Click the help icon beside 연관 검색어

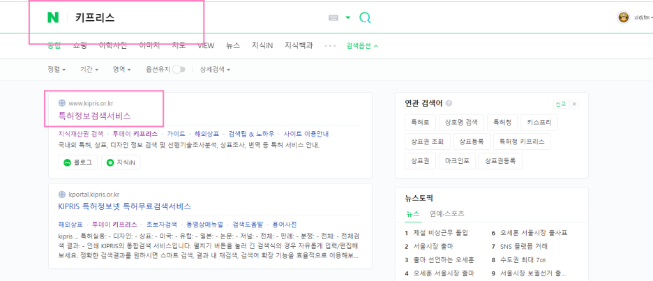pos(449,103)
